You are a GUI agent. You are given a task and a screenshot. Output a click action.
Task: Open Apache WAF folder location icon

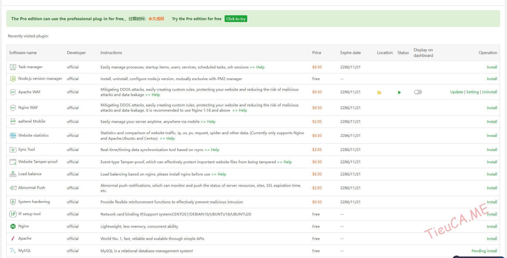point(379,92)
